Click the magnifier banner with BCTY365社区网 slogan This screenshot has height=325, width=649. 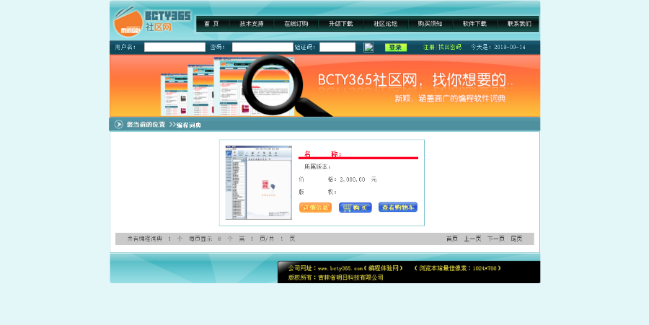click(325, 86)
